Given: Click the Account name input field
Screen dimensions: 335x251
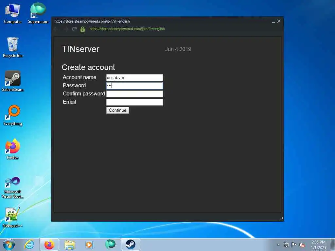Looking at the screenshot, I should 134,78.
